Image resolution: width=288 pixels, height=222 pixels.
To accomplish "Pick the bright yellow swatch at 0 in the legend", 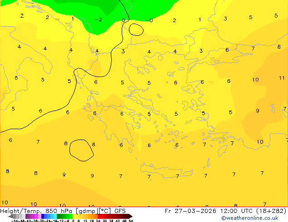I will point(74,216).
